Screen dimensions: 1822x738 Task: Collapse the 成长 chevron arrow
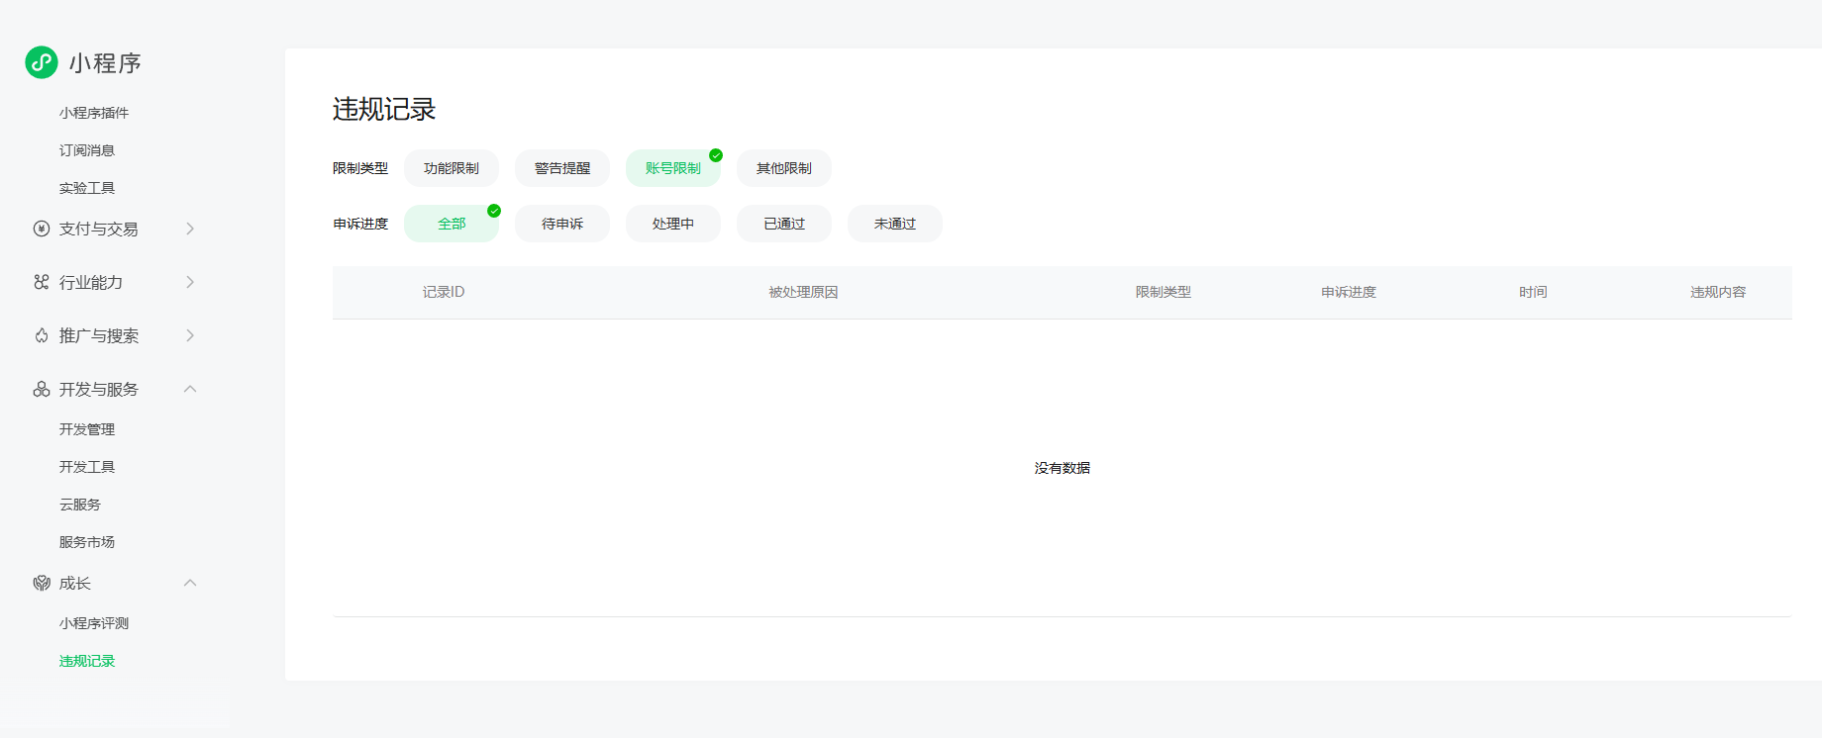(190, 583)
